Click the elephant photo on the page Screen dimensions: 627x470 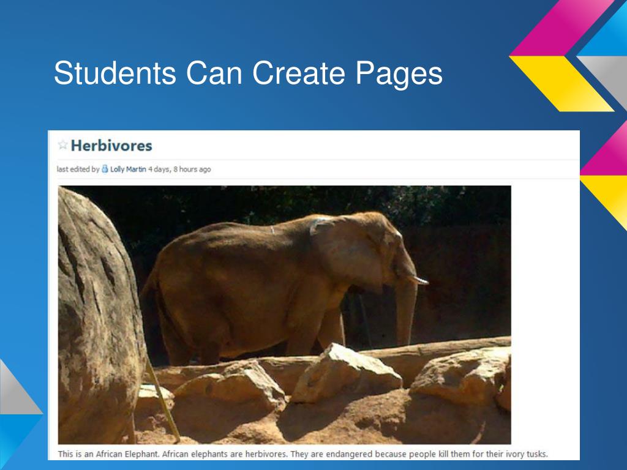pos(284,315)
